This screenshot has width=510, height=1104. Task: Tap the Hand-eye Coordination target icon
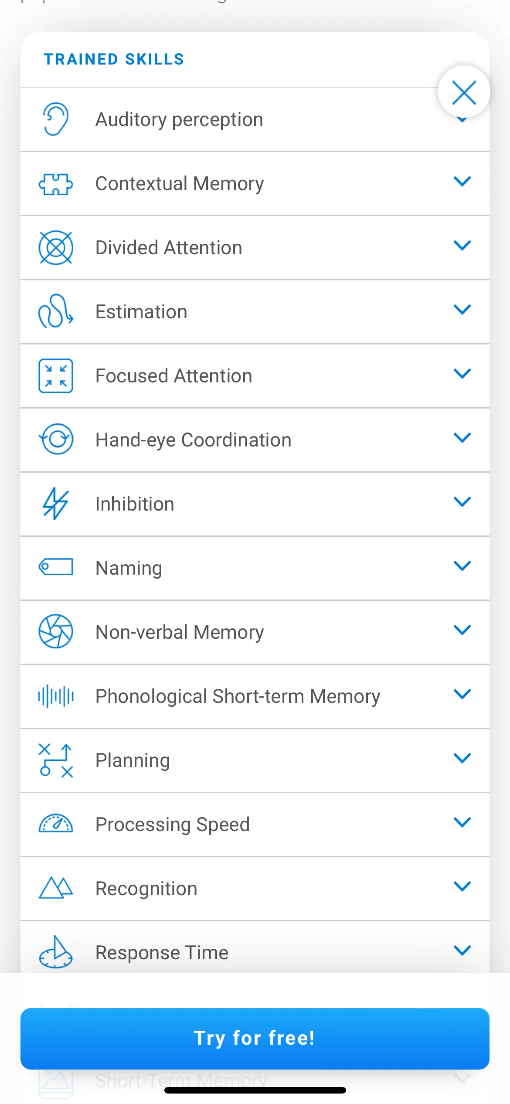coord(56,439)
